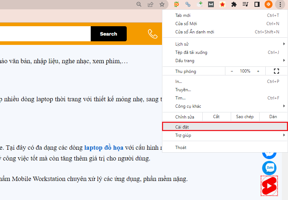Click the Cắt edit button

tap(216, 117)
